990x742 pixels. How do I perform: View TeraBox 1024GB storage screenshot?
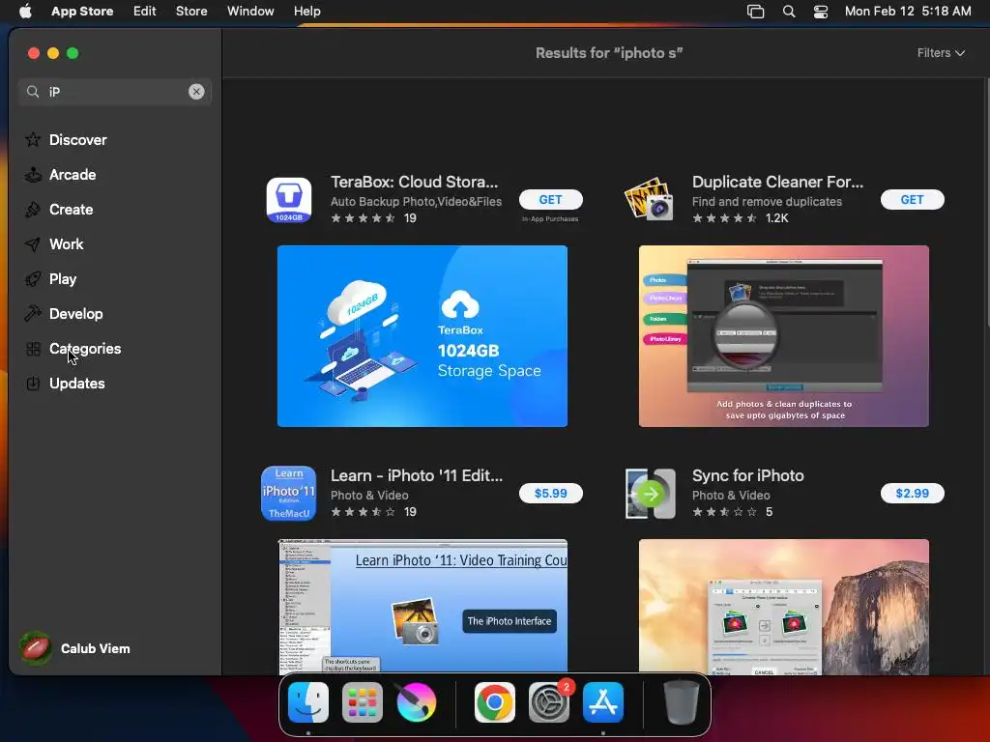422,336
